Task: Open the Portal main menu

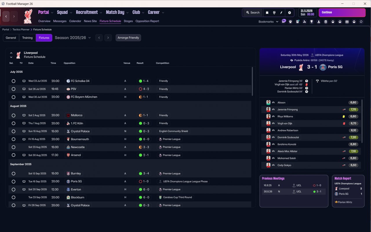Action: click(x=43, y=12)
